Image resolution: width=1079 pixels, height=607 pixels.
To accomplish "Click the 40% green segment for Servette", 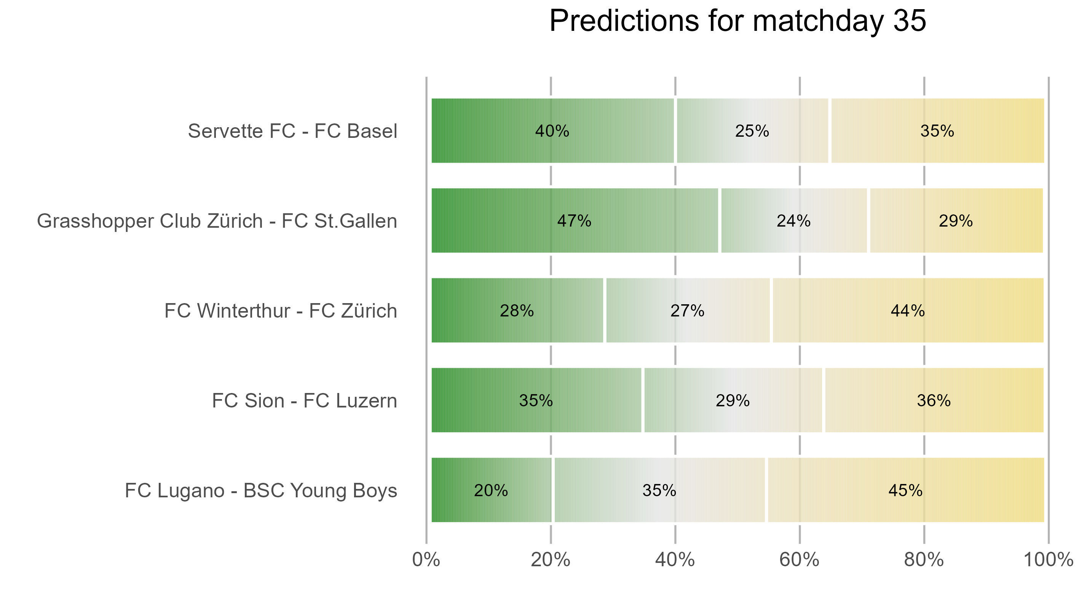I will pyautogui.click(x=552, y=131).
